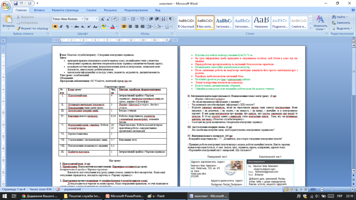Click the text highlight color button

[104, 27]
